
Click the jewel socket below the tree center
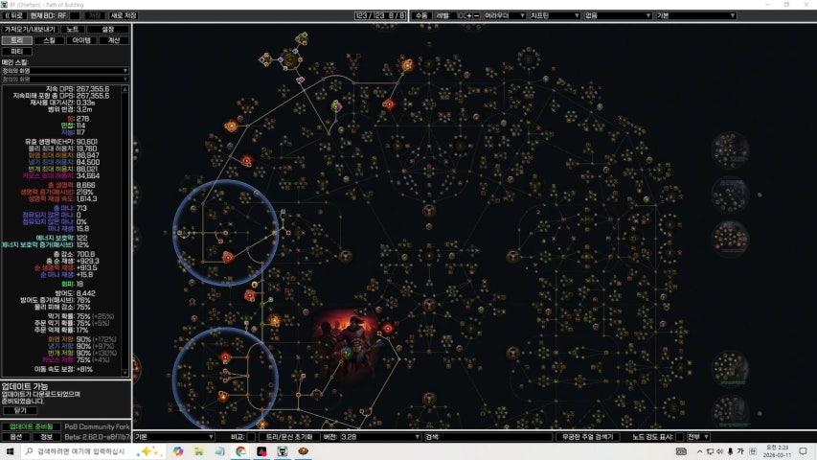click(429, 304)
